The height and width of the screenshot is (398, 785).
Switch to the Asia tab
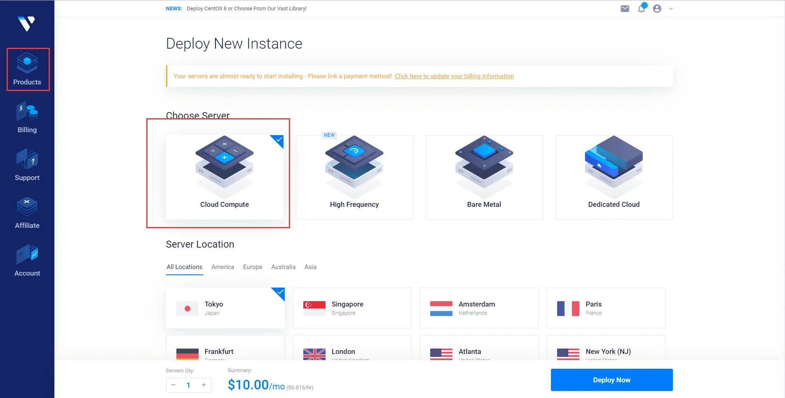coord(311,267)
